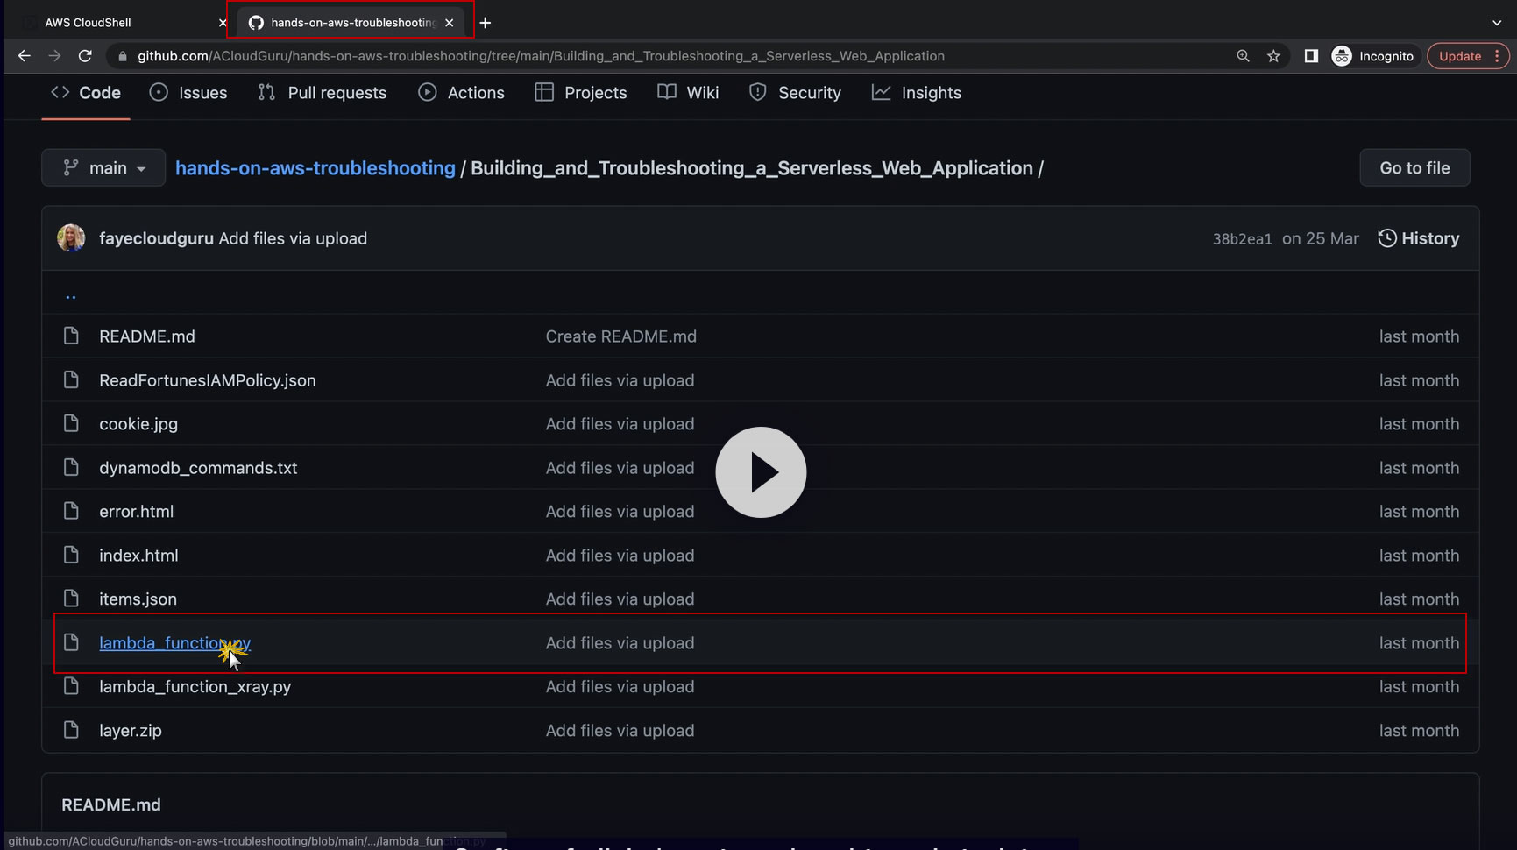Open the layer.zip file
The width and height of the screenshot is (1517, 850).
tap(131, 731)
